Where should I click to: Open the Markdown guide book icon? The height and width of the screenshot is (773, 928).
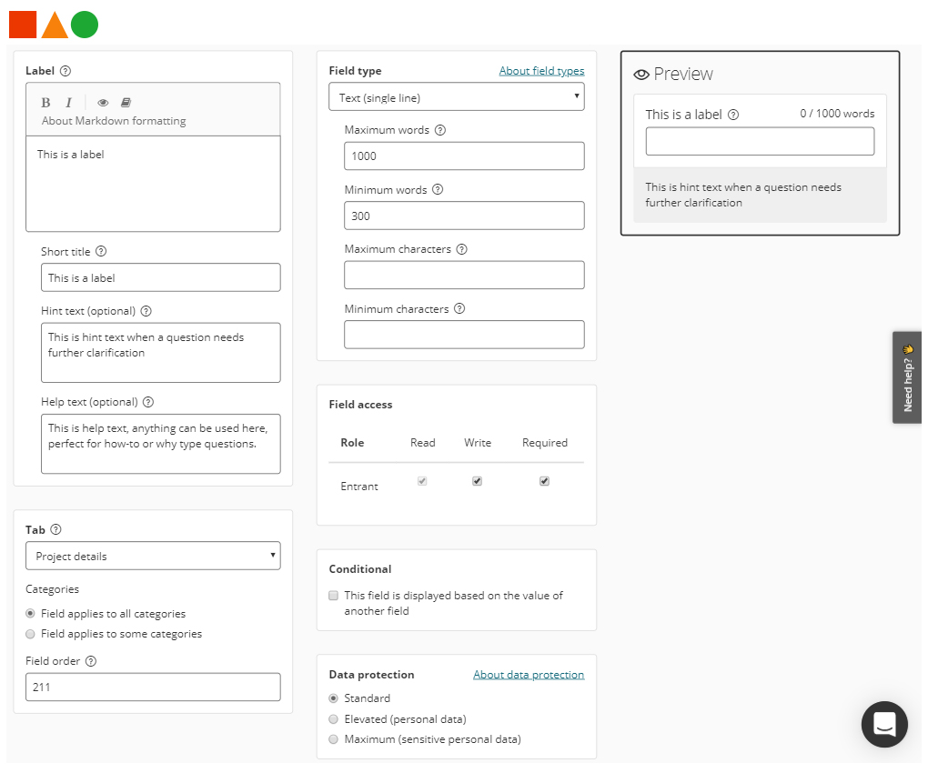126,103
